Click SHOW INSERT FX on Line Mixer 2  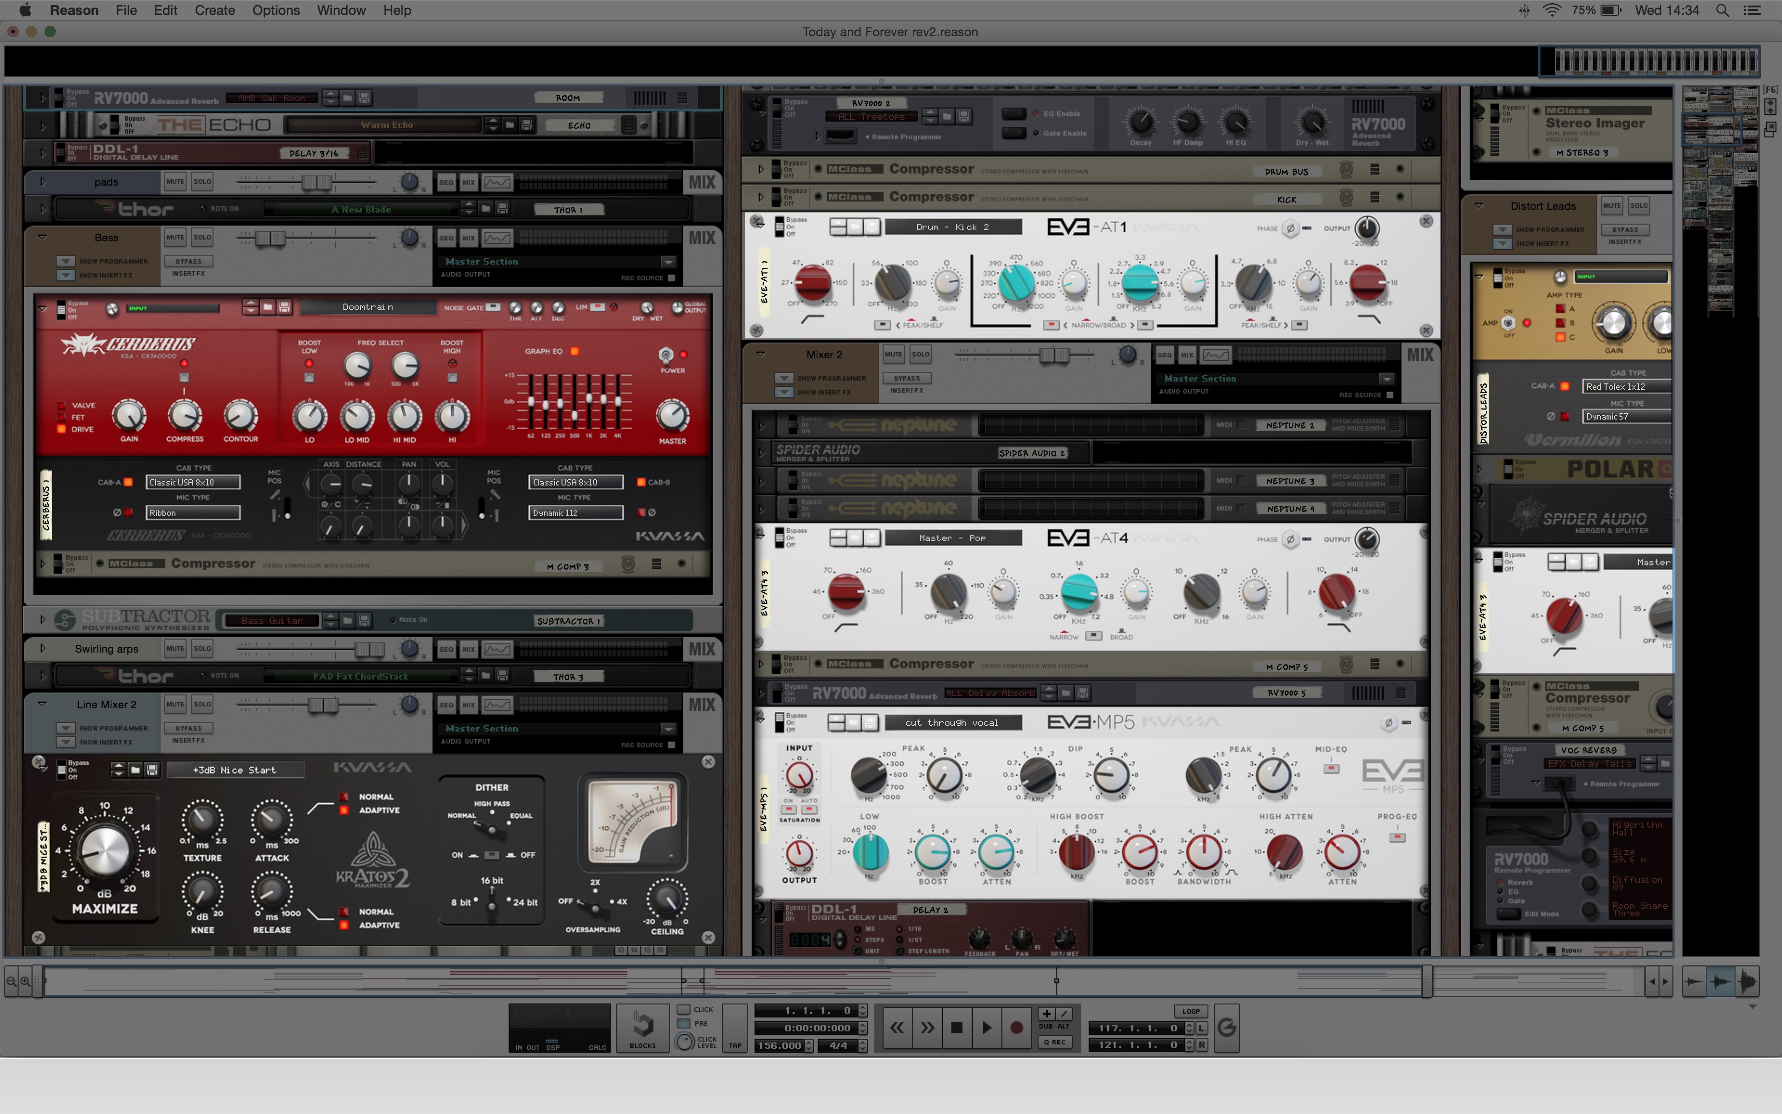point(65,742)
